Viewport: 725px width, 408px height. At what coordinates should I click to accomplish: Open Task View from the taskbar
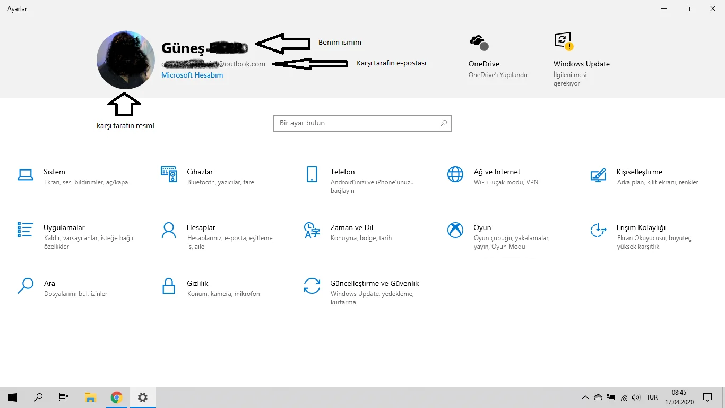pyautogui.click(x=64, y=397)
